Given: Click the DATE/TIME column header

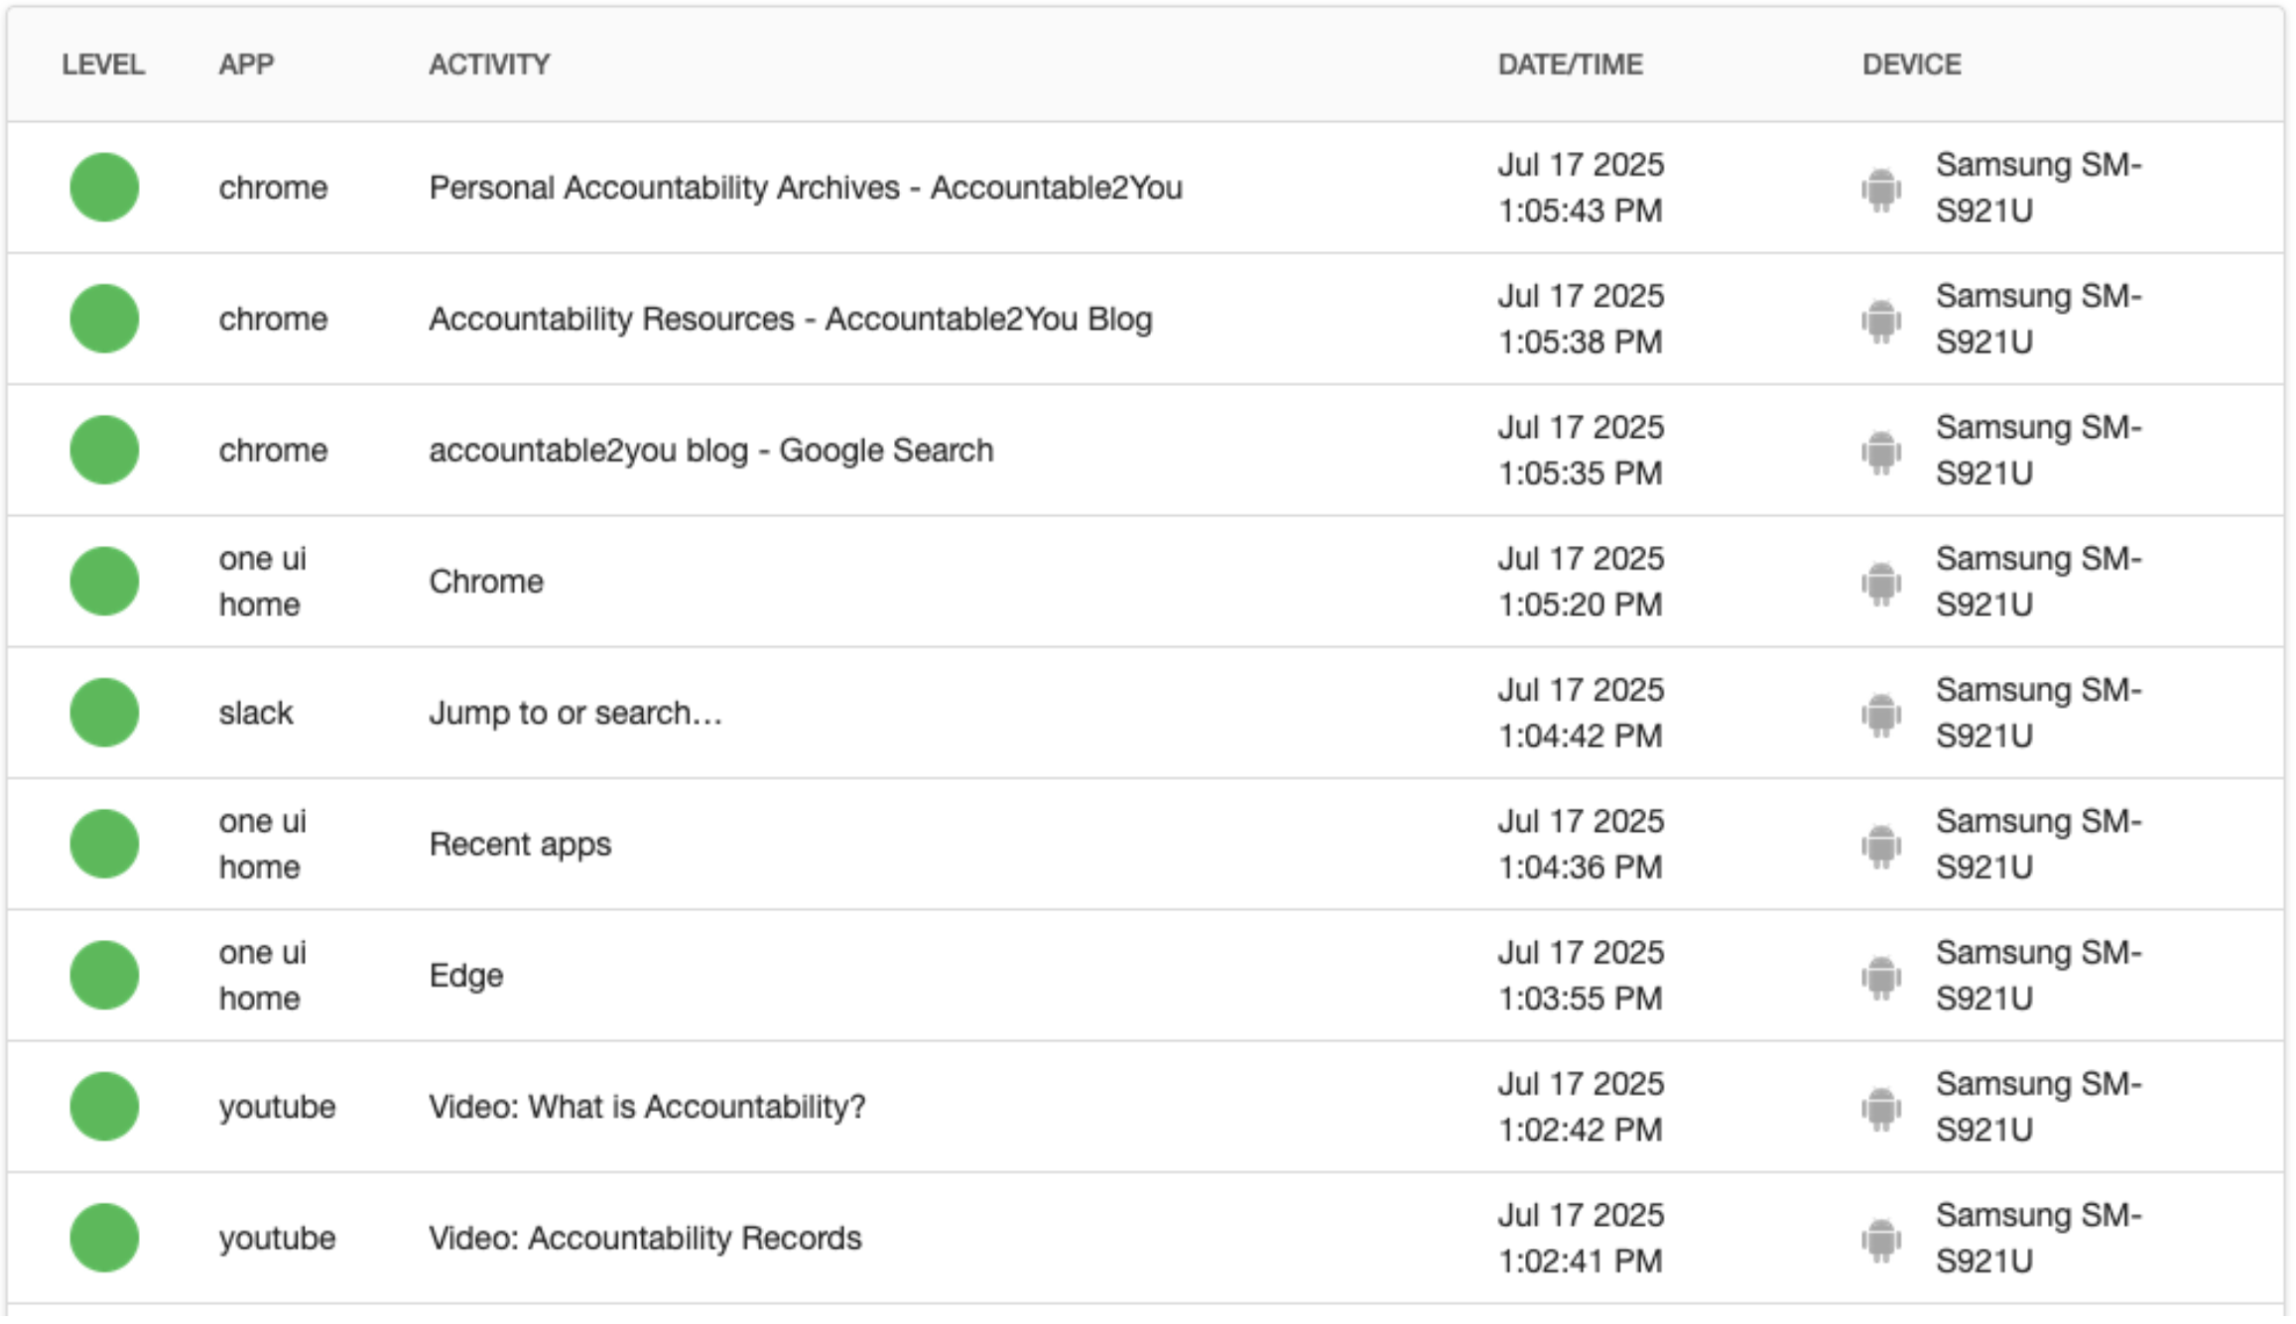Looking at the screenshot, I should 1570,65.
